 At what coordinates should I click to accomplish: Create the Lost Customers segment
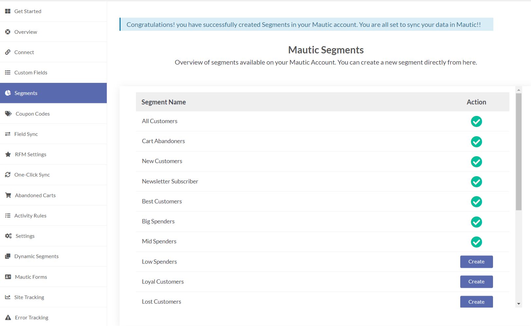(476, 302)
